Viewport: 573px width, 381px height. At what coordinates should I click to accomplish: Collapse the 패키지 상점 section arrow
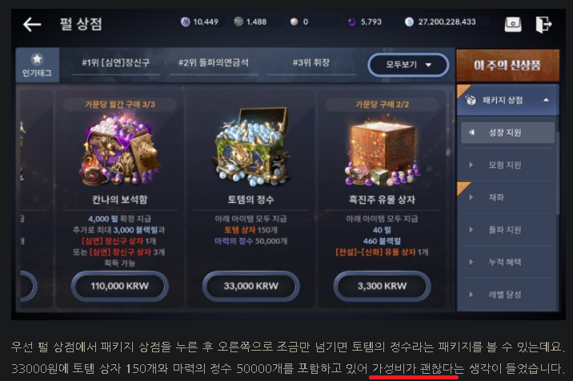pyautogui.click(x=546, y=100)
